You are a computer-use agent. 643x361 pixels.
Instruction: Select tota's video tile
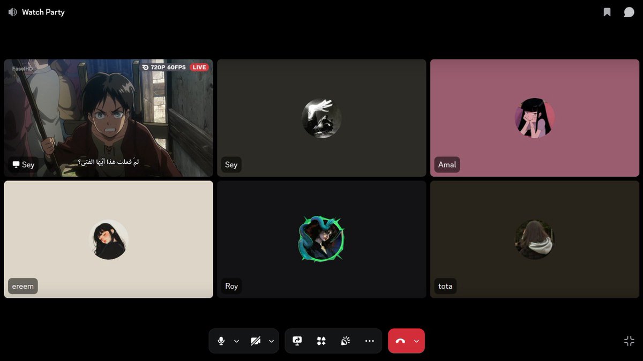click(x=535, y=239)
